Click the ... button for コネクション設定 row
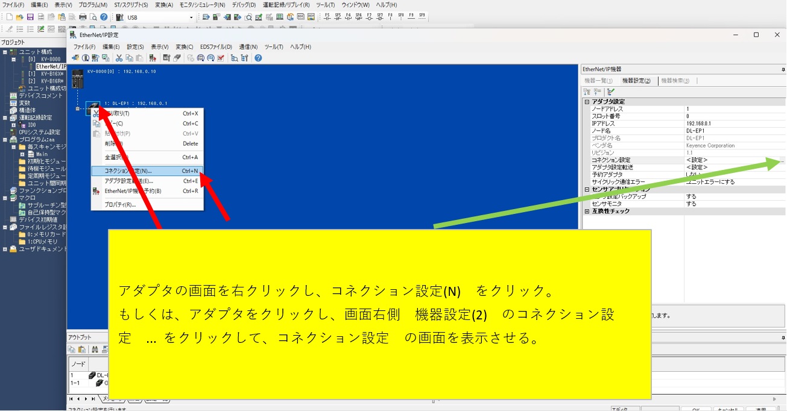This screenshot has height=411, width=787. point(782,160)
